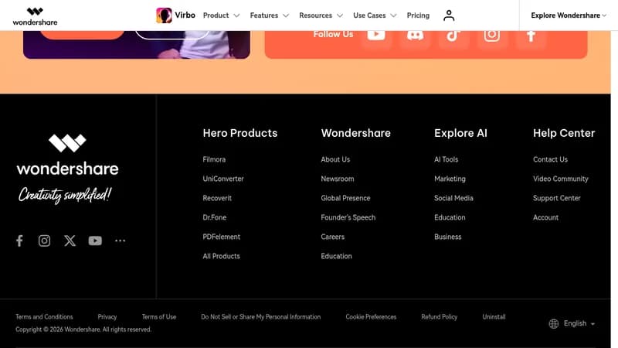Open the UniConverter link

point(223,179)
